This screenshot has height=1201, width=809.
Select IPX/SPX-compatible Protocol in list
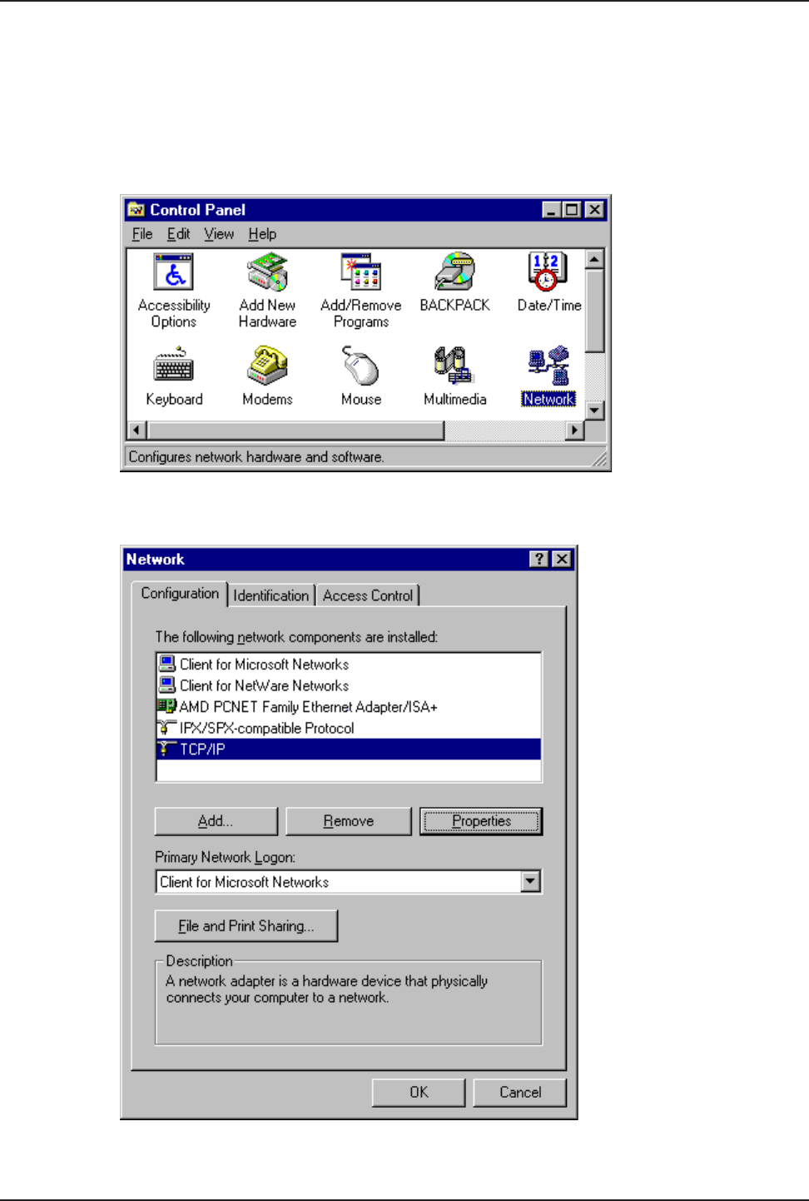click(x=266, y=728)
